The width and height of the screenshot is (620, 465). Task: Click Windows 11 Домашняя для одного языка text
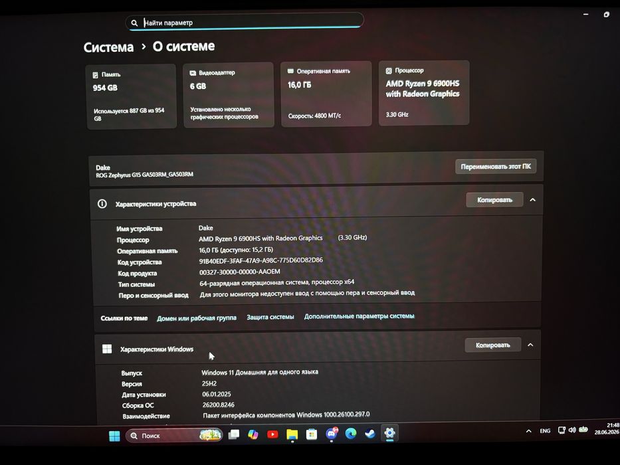(260, 372)
